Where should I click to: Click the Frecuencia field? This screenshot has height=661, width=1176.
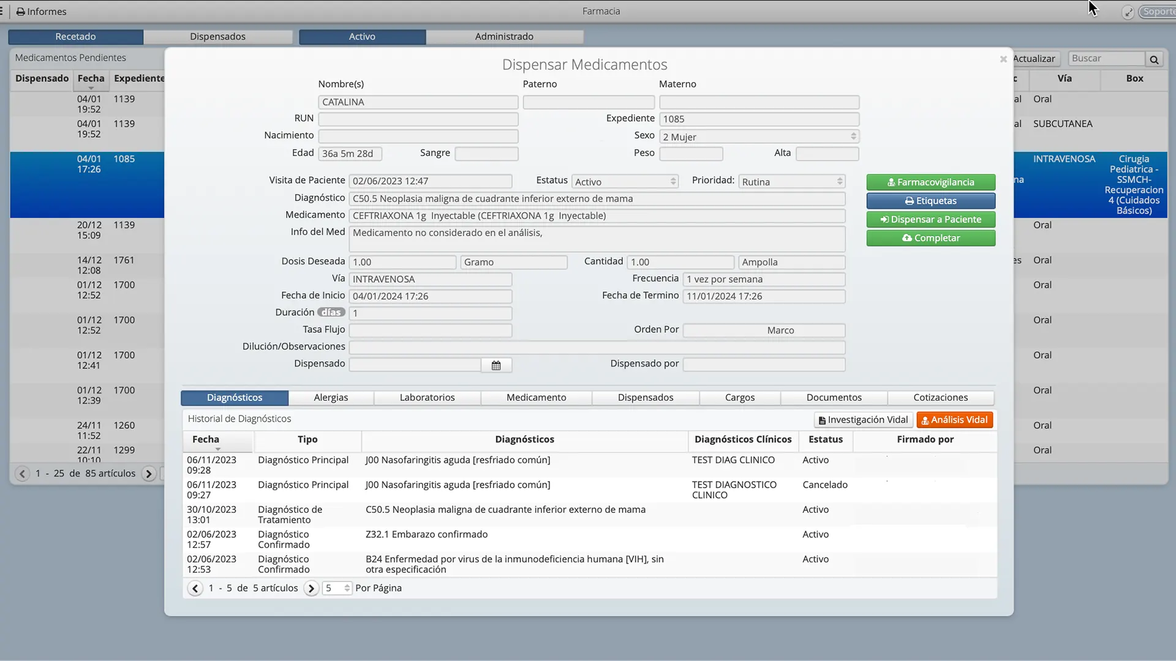tap(764, 280)
